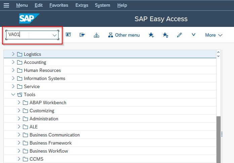Image resolution: width=234 pixels, height=163 pixels.
Task: Click the Add to Favorites star icon
Action: 151,35
